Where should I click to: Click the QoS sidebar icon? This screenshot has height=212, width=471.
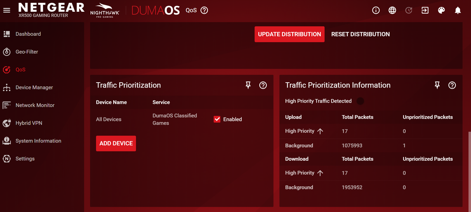[x=7, y=70]
